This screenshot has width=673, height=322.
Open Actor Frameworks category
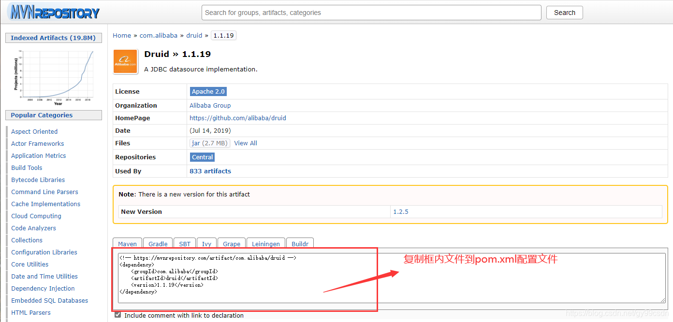[x=38, y=143]
